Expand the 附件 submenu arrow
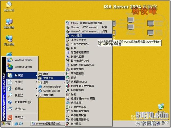The height and width of the screenshot is (128, 171). [x=64, y=74]
